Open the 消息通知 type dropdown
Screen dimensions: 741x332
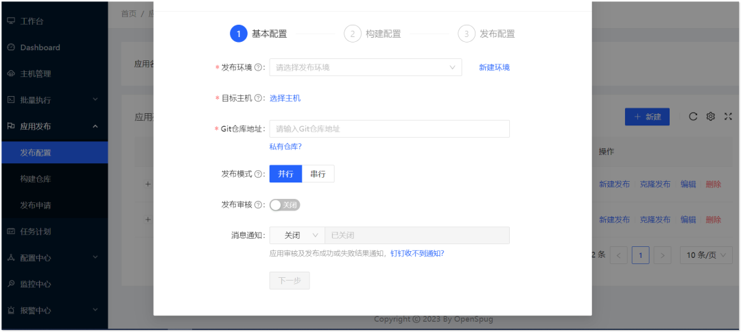click(297, 235)
